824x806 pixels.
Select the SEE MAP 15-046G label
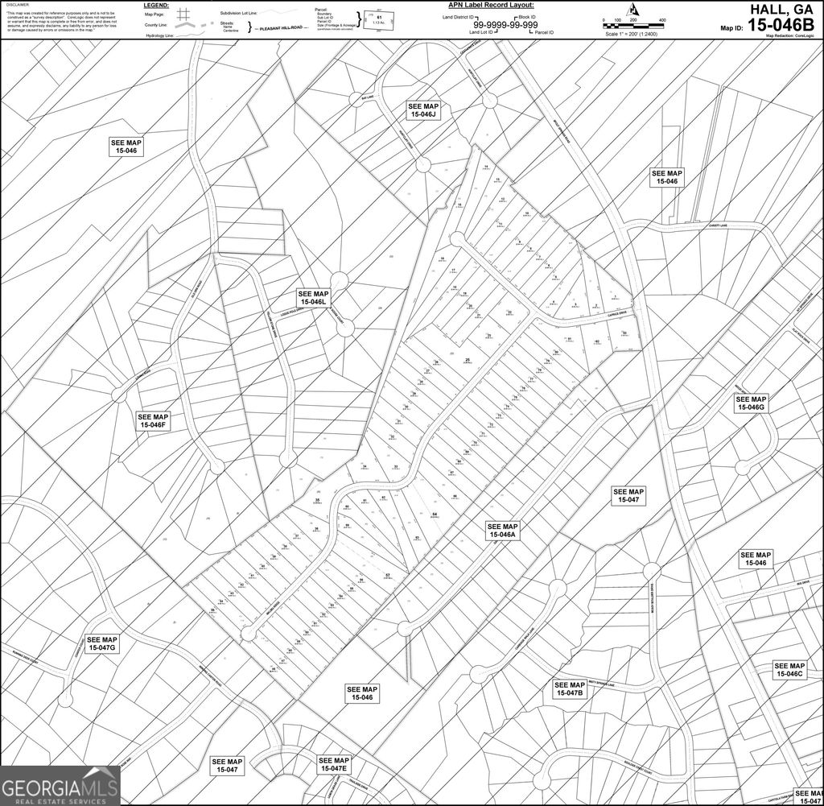(751, 403)
